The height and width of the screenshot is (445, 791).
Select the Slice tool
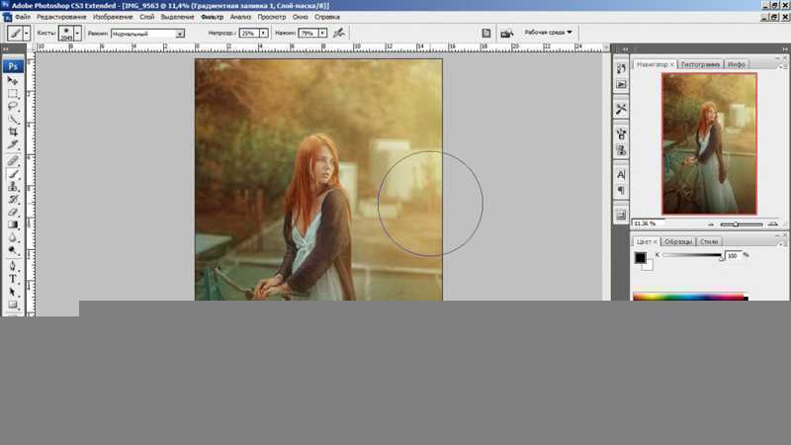point(13,144)
